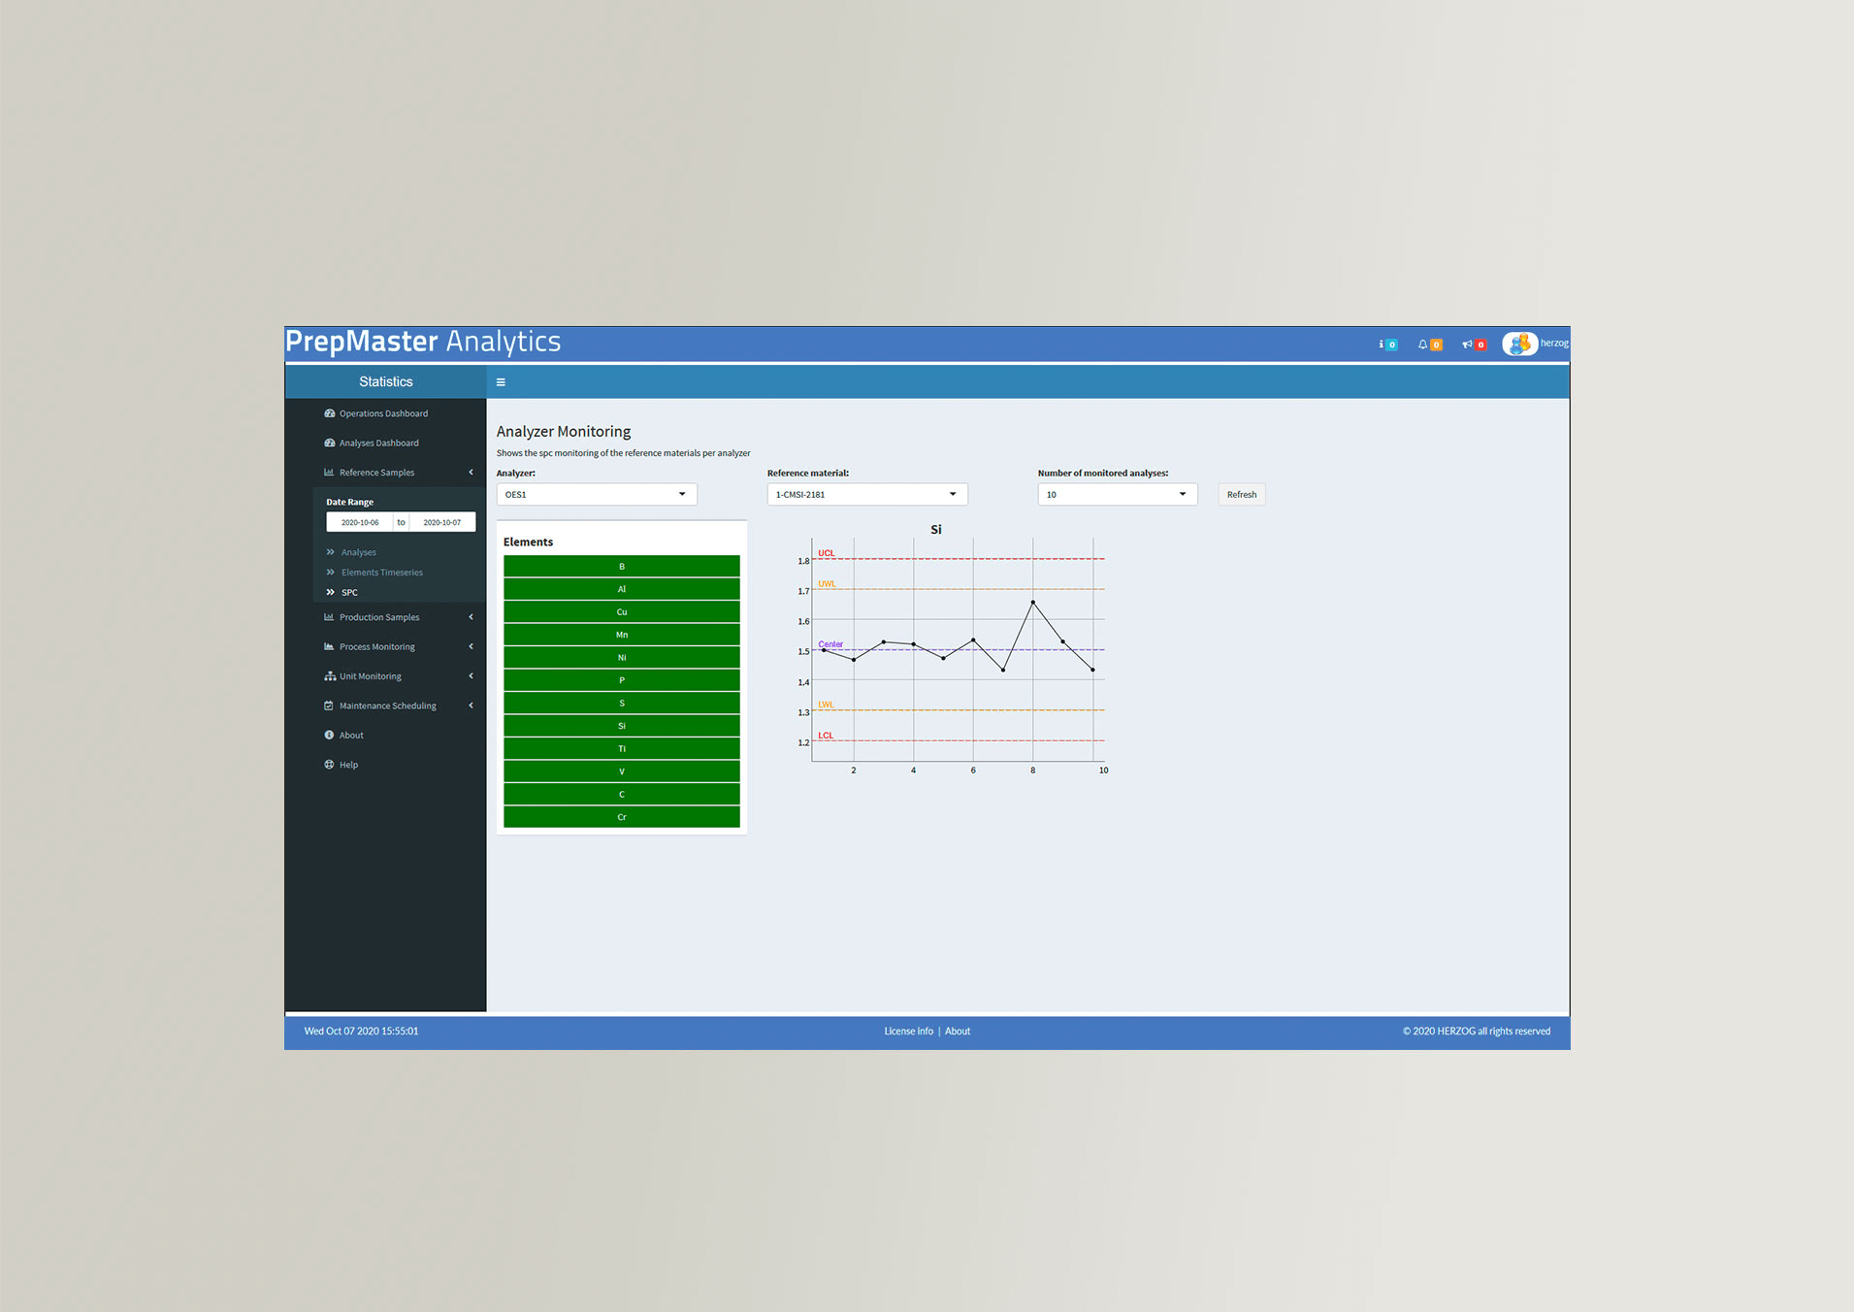The height and width of the screenshot is (1312, 1854).
Task: Select element B in Elements list
Action: pyautogui.click(x=622, y=566)
